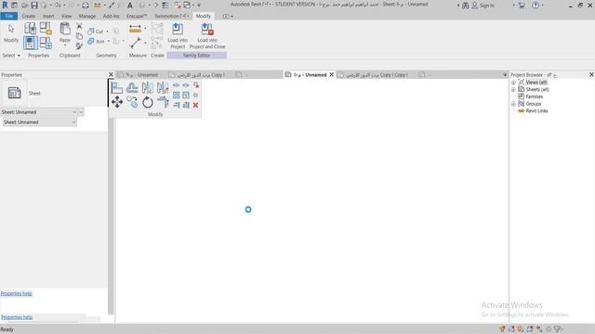Open the Cut tool dropdown arrow

click(108, 32)
